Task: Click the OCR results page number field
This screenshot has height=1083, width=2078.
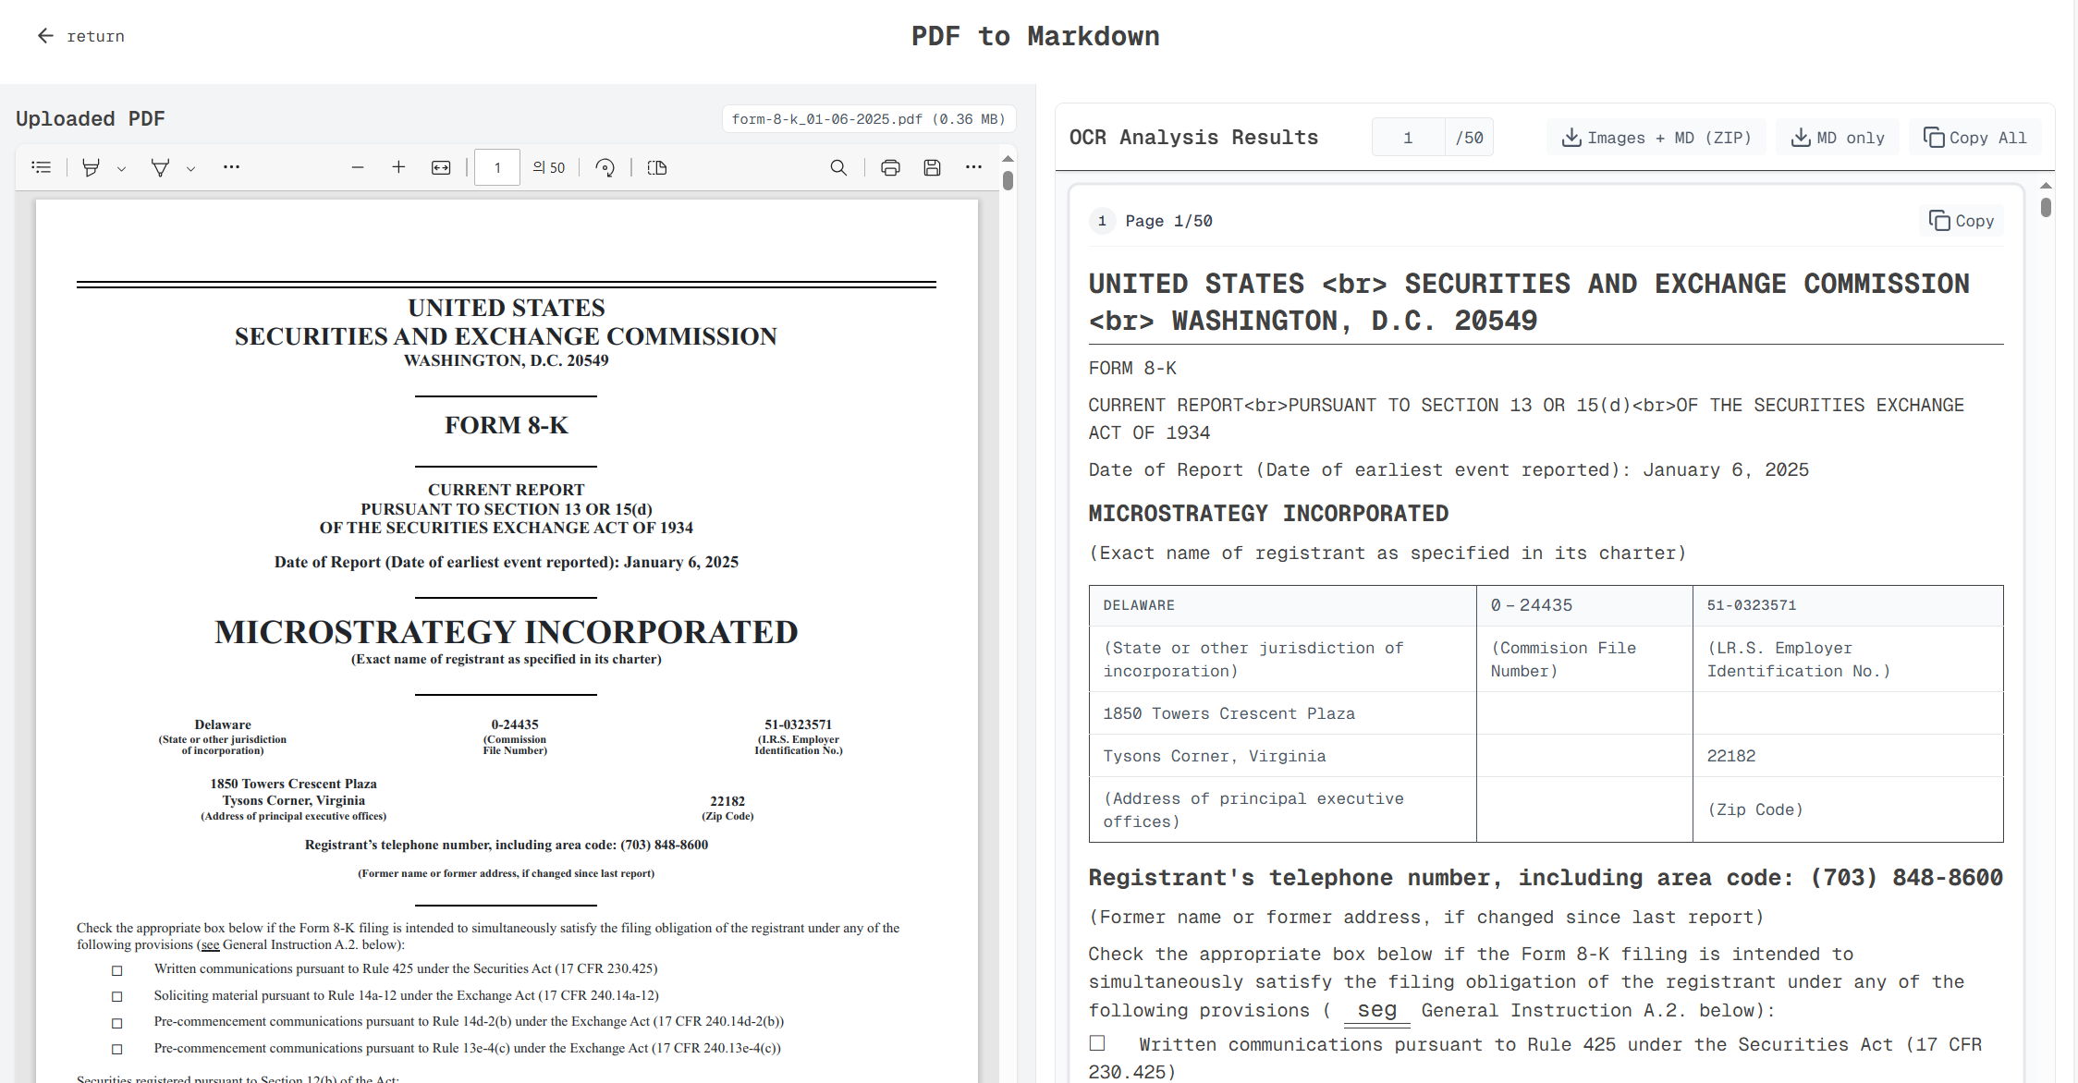Action: click(1408, 138)
